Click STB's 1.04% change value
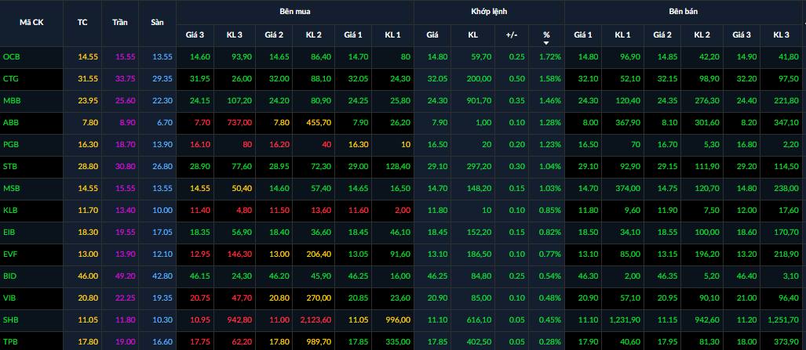 pos(550,167)
